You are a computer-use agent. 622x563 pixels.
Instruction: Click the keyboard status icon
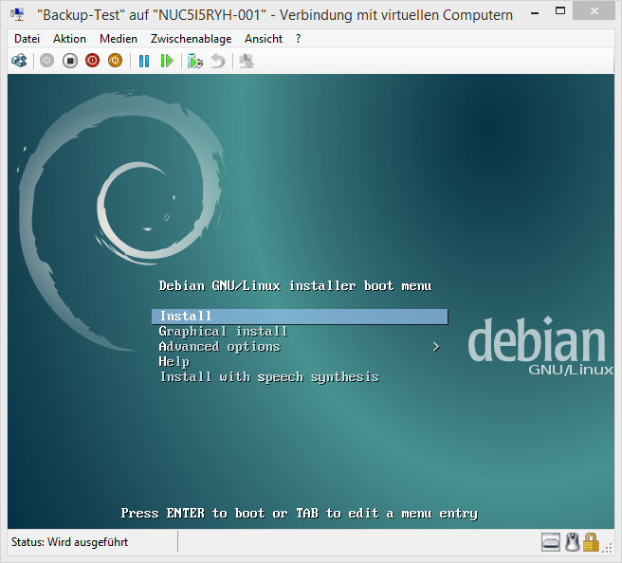551,542
